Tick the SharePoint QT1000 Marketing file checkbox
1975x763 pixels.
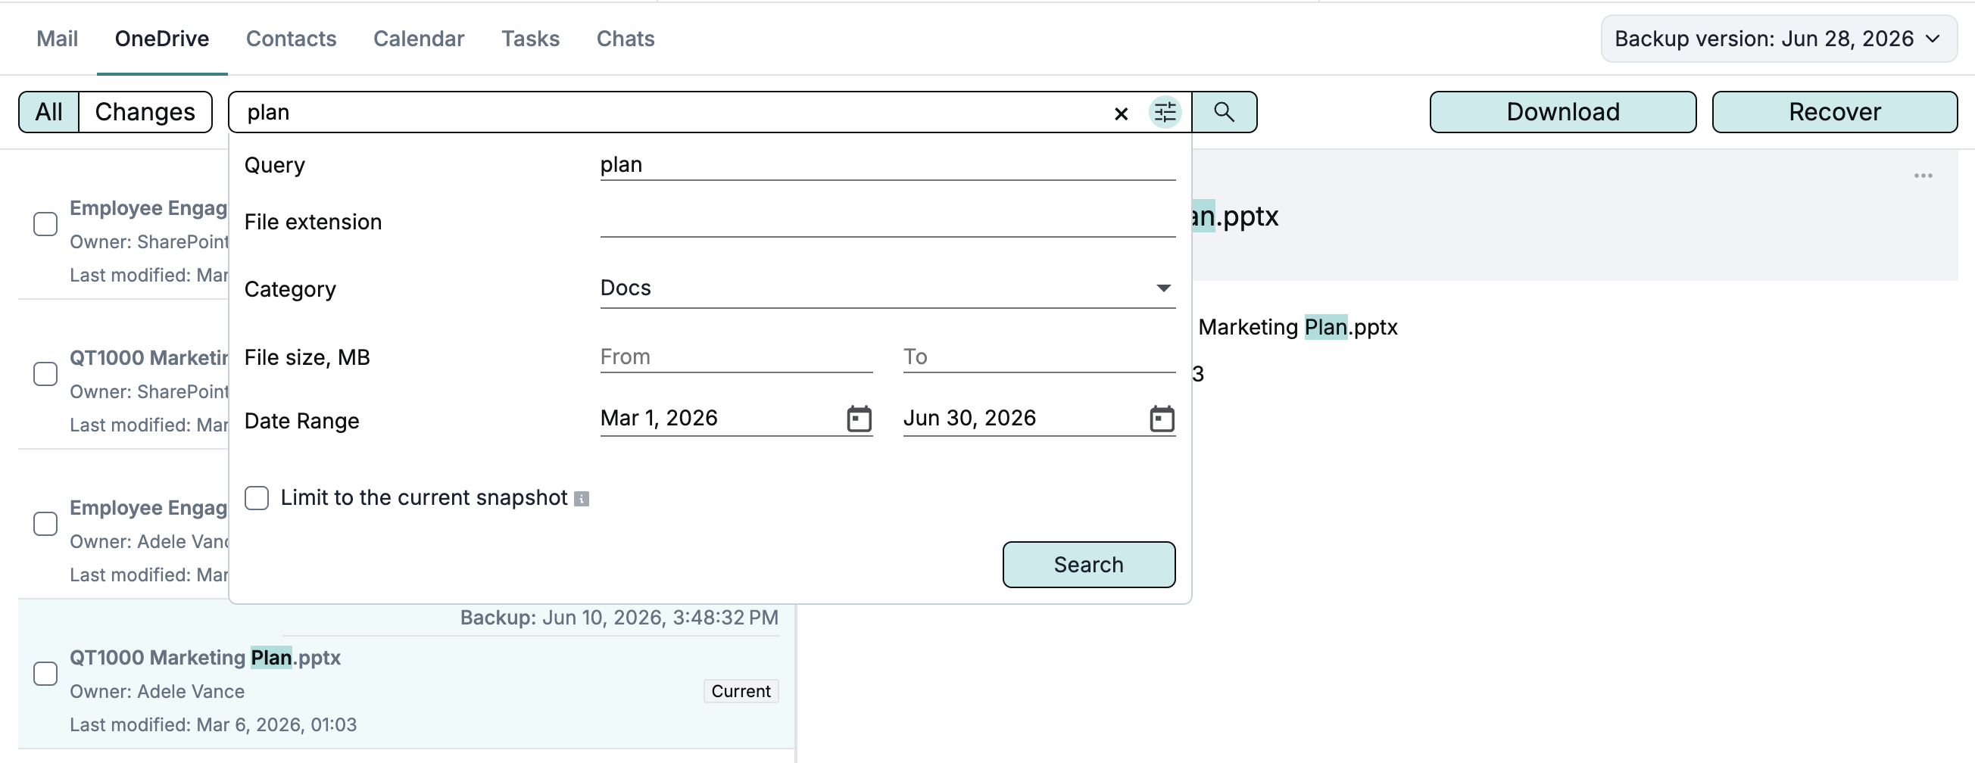point(45,374)
